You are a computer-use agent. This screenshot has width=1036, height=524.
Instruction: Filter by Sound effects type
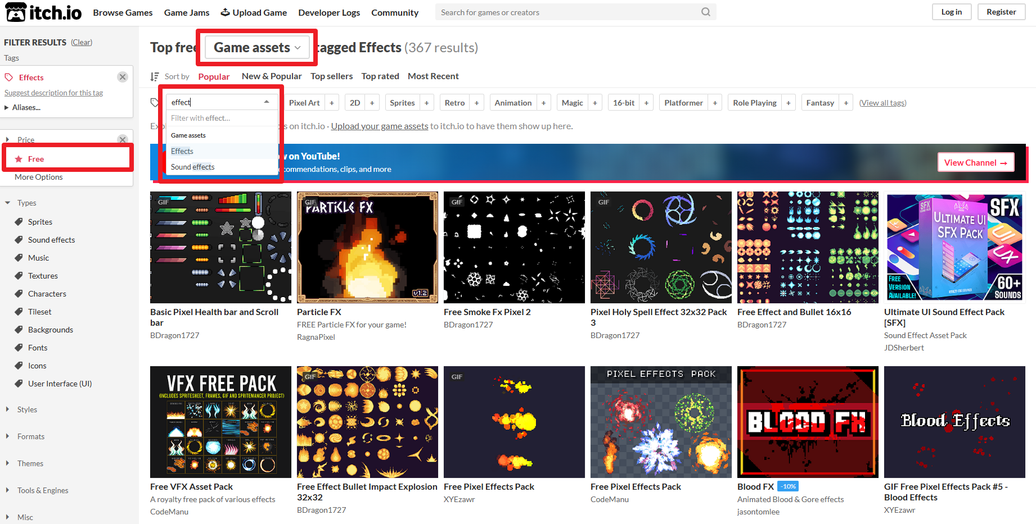tap(51, 240)
